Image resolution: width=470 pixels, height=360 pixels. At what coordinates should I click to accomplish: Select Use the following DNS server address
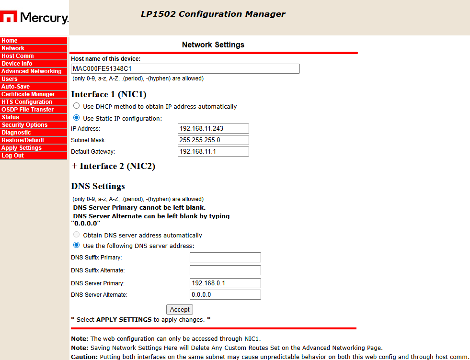tap(77, 245)
